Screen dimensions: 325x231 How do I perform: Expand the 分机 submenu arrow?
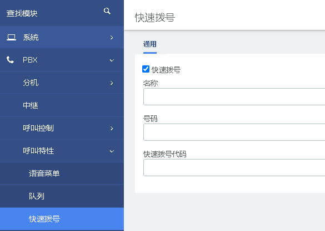112,83
